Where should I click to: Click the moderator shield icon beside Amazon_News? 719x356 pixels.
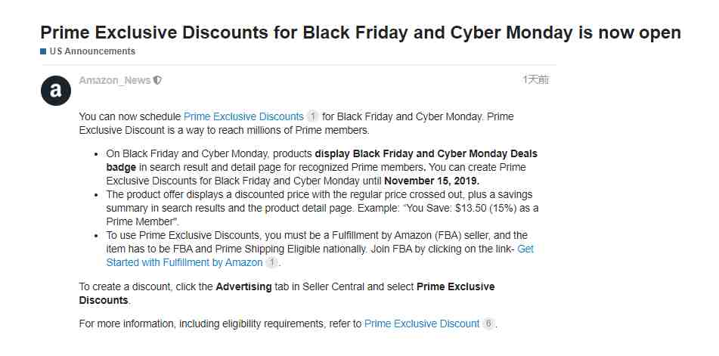(x=157, y=81)
